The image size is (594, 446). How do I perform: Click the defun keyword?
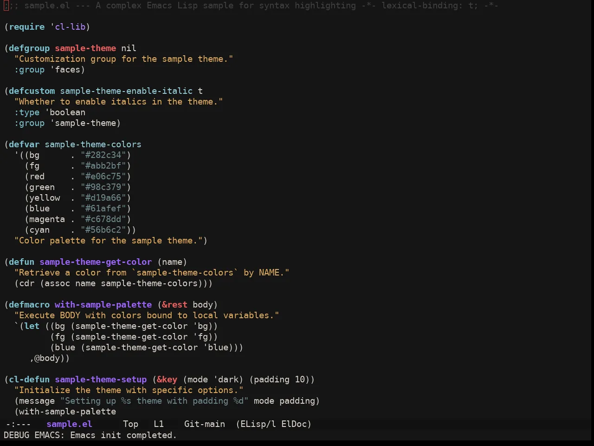[x=22, y=262]
